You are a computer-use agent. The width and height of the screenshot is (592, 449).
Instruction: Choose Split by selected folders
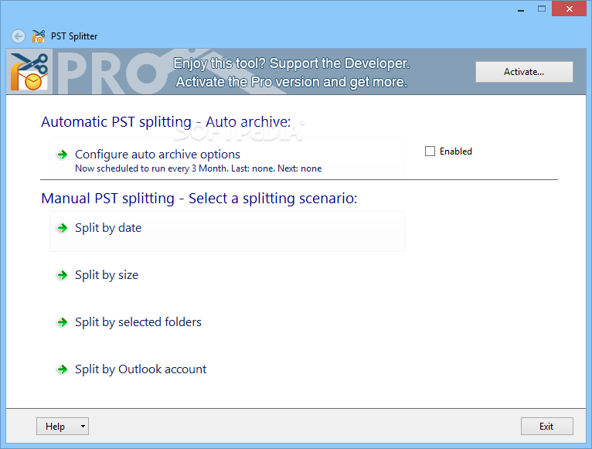[138, 322]
